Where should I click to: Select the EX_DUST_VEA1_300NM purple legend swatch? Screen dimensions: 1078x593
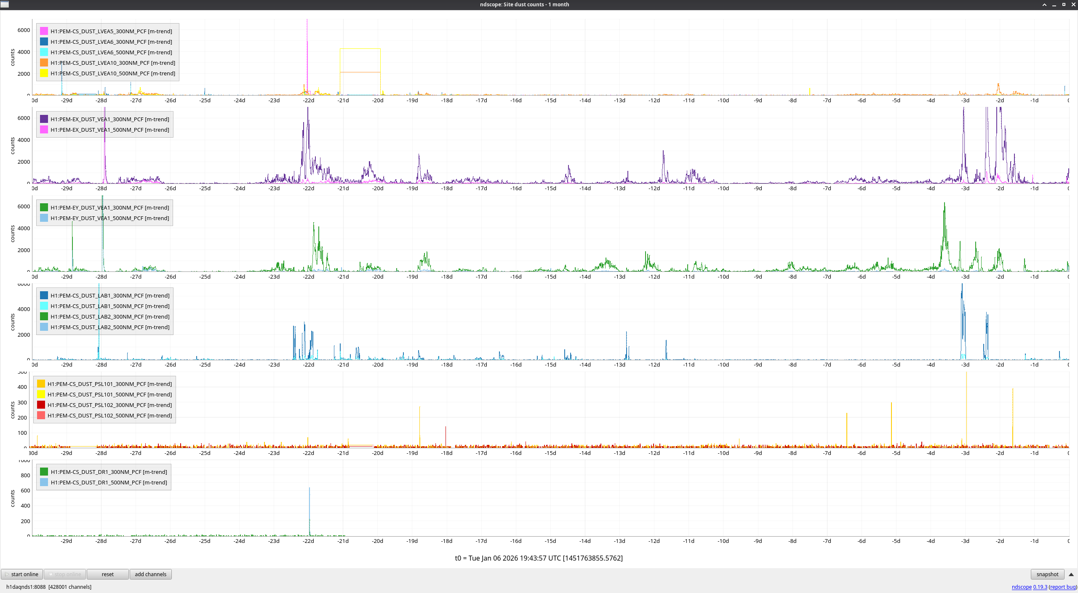(44, 119)
